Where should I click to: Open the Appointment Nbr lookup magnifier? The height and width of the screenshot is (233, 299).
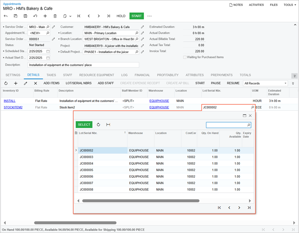[x=48, y=33]
